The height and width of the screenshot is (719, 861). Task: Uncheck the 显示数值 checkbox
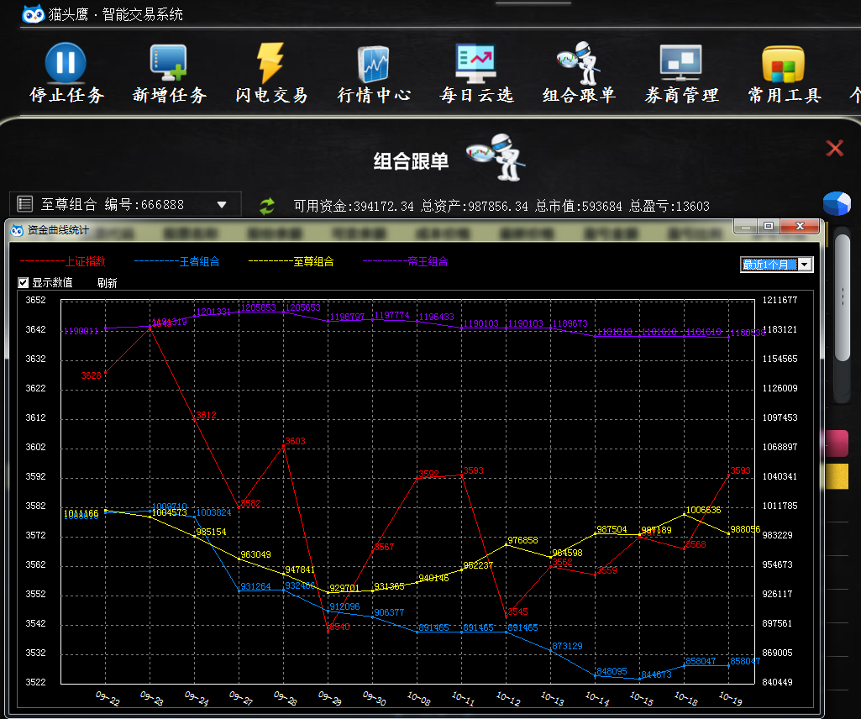(24, 283)
